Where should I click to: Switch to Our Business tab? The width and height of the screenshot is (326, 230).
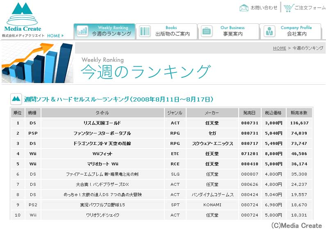coord(228,32)
